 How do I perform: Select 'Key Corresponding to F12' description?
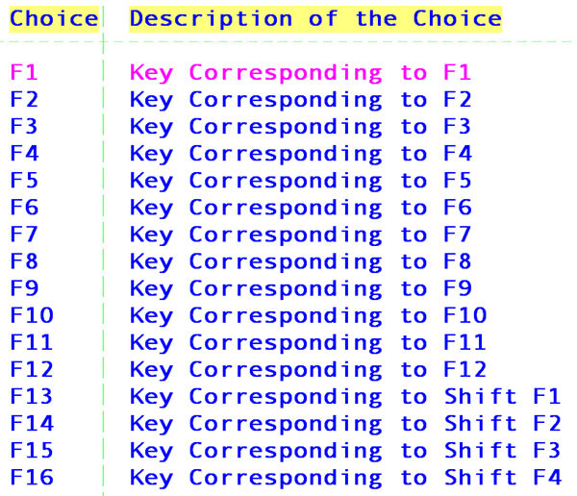(x=308, y=369)
